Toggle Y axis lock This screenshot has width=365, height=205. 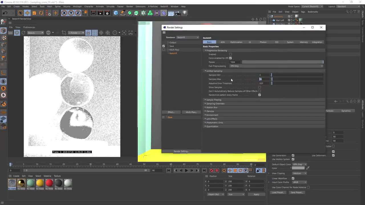click(71, 13)
